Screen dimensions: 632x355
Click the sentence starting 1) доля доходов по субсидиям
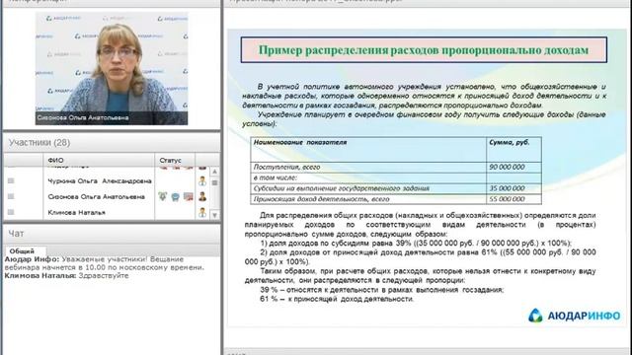(416, 244)
